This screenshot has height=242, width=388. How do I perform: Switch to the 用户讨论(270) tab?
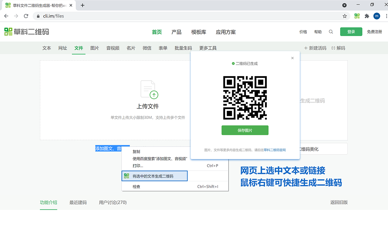[112, 202]
